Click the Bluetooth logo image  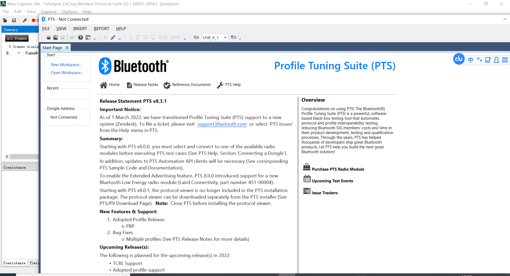click(x=134, y=66)
